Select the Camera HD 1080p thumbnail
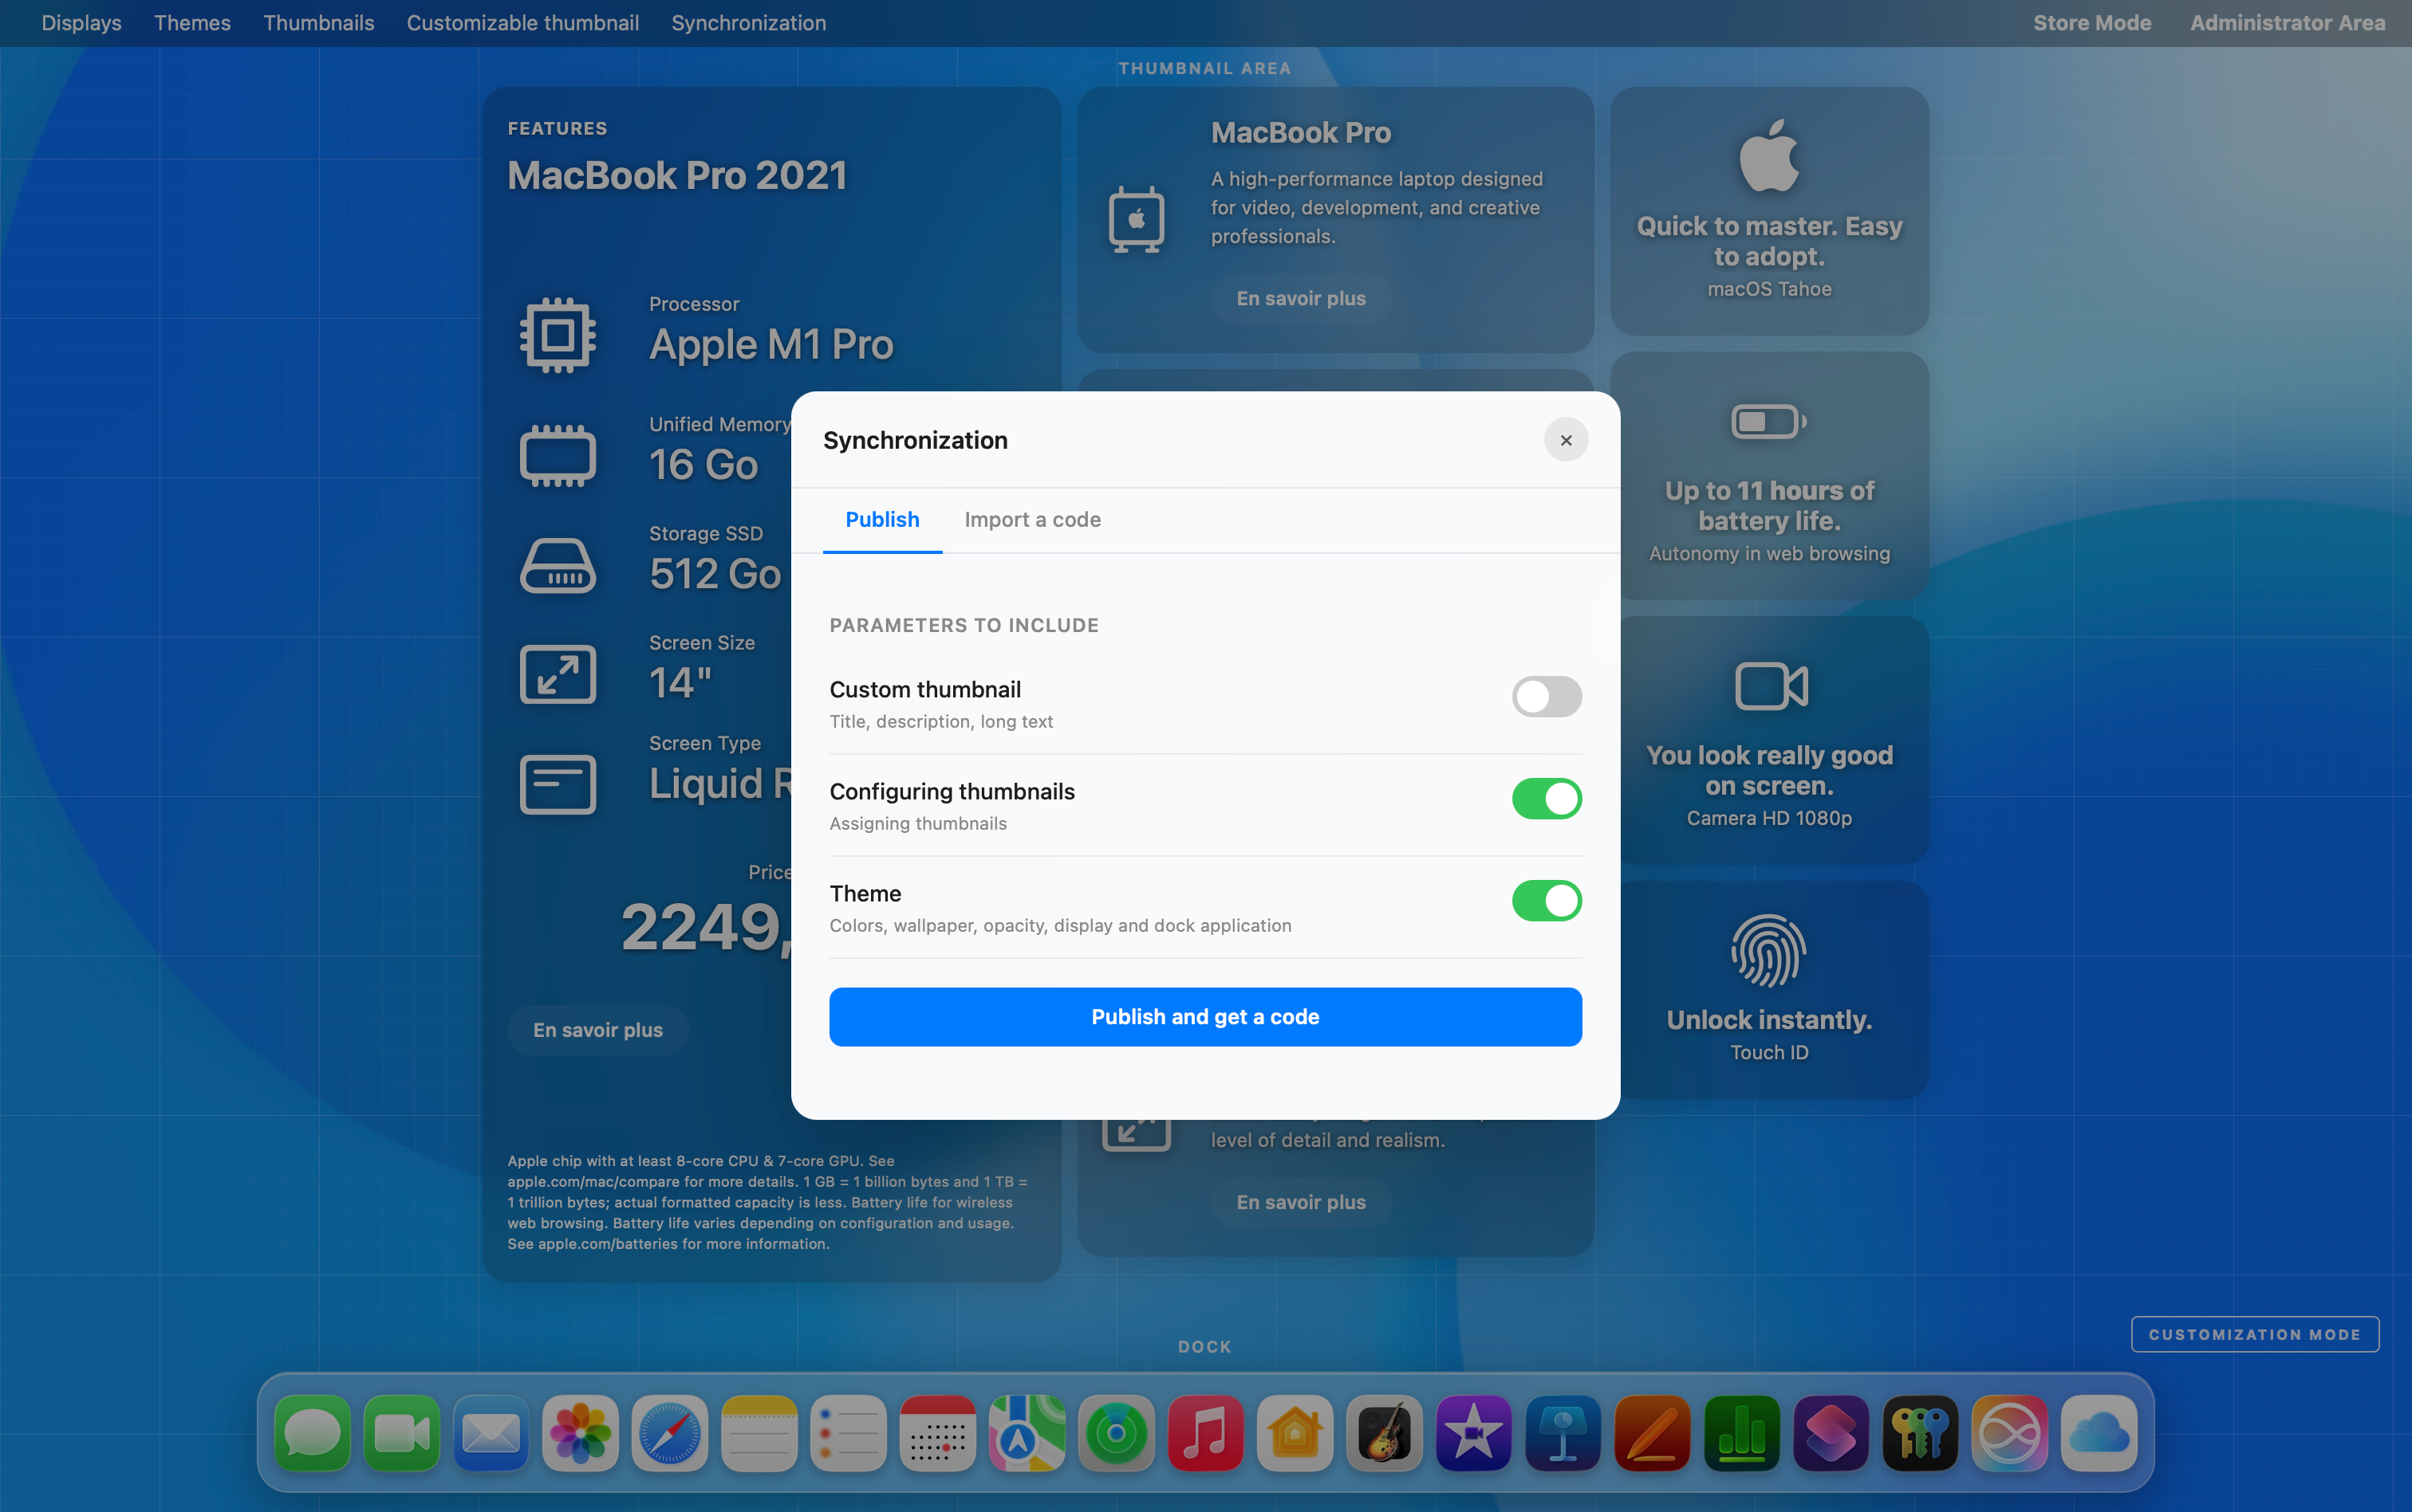 tap(1769, 740)
